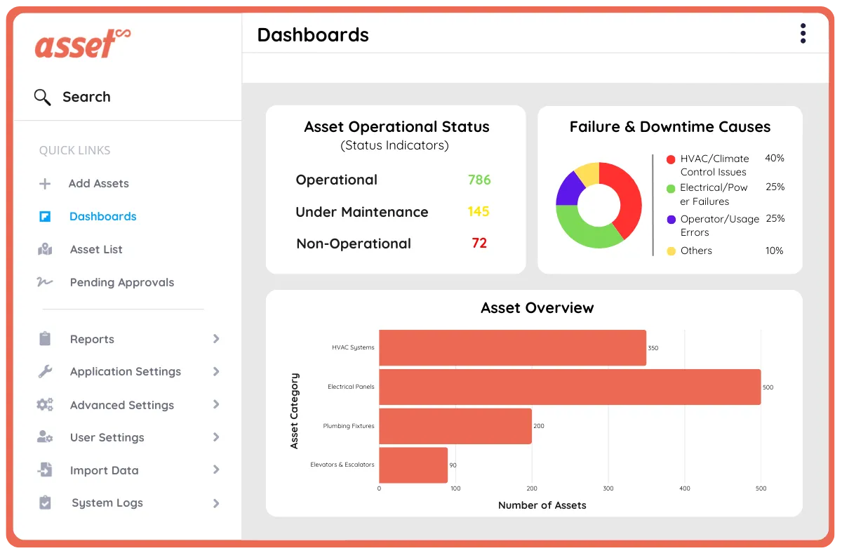The height and width of the screenshot is (553, 842).
Task: Expand the System Logs chevron
Action: pyautogui.click(x=218, y=502)
